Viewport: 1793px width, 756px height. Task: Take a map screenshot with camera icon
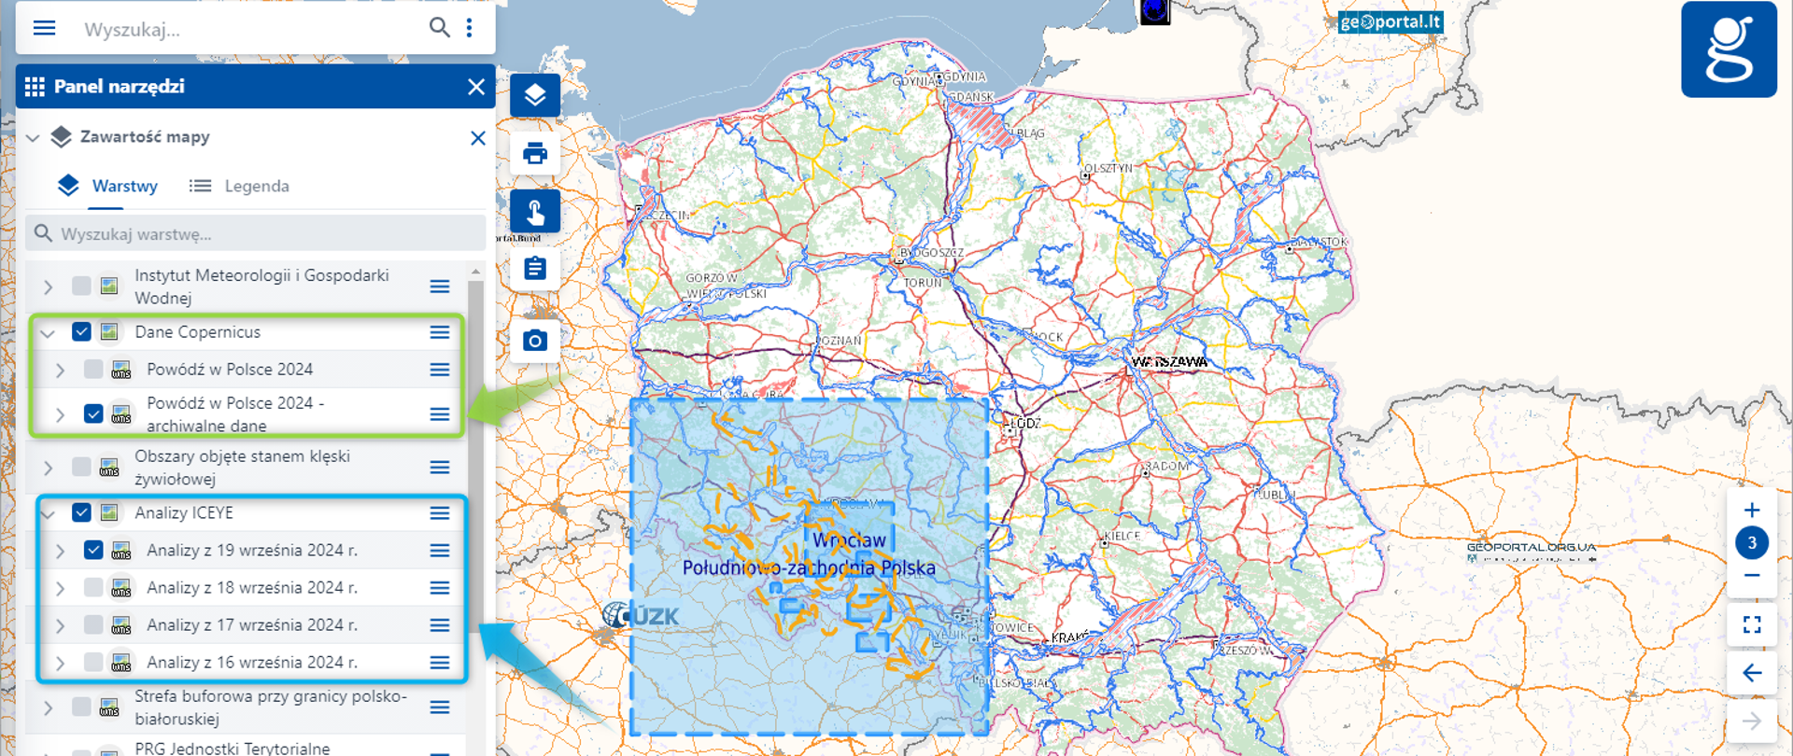pyautogui.click(x=535, y=341)
